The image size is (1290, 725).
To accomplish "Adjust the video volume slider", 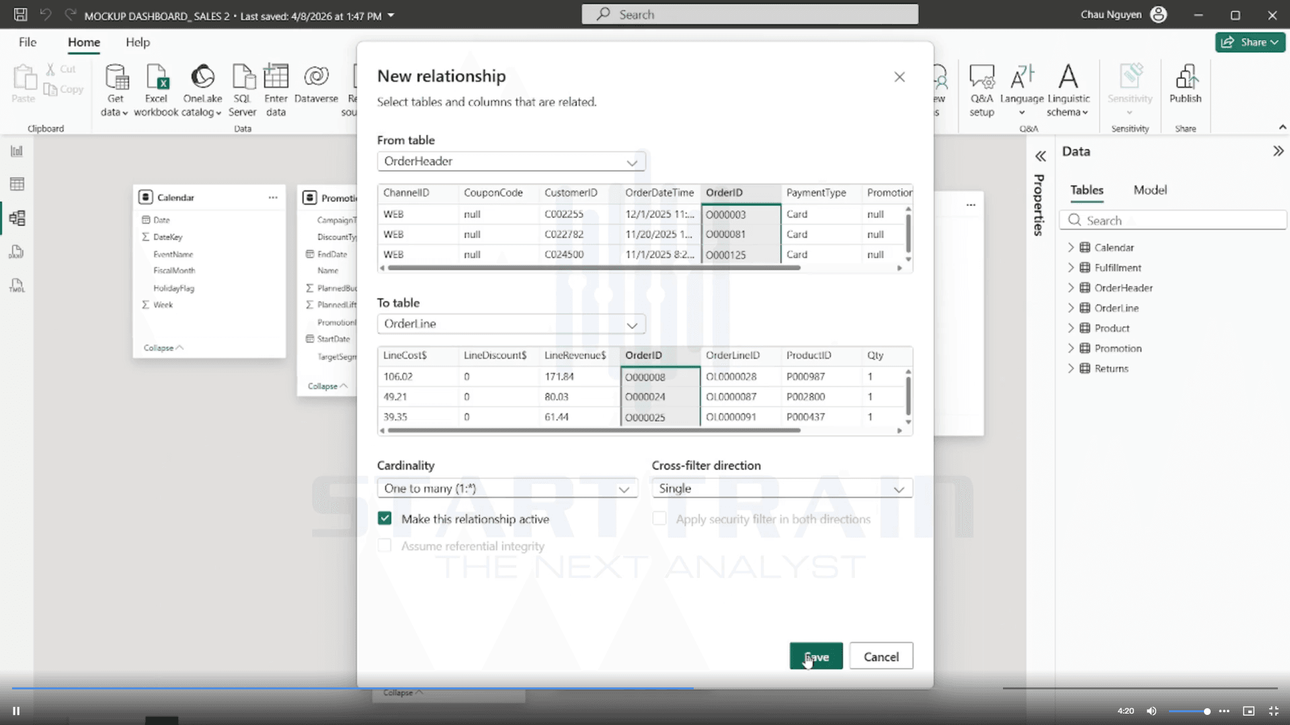I will (1190, 711).
